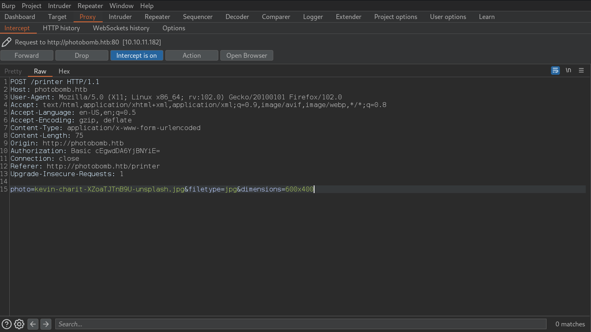Image resolution: width=591 pixels, height=332 pixels.
Task: Open the User options tab
Action: click(x=448, y=17)
